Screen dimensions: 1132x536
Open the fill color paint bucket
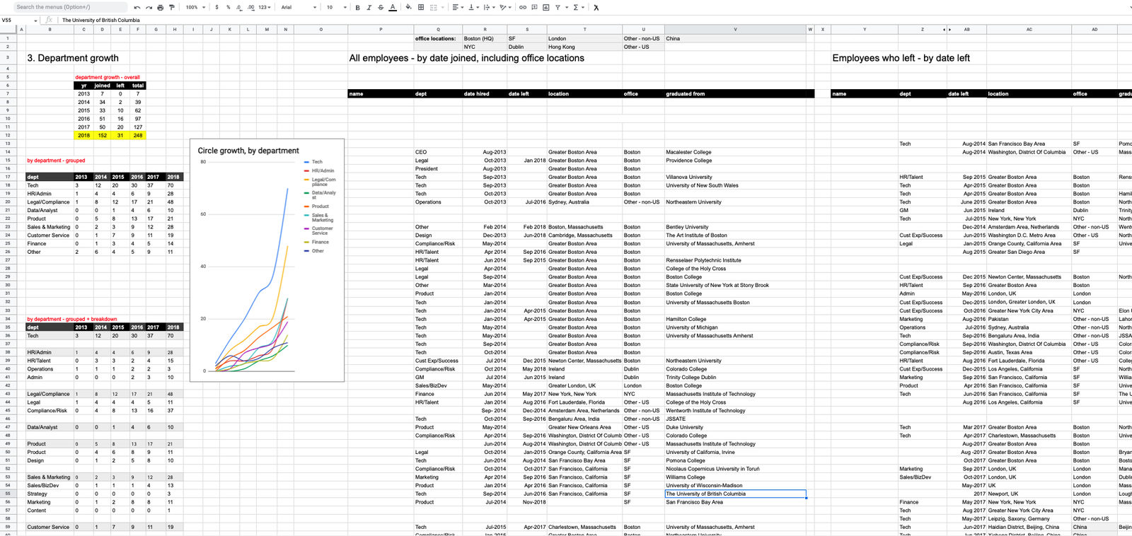click(408, 7)
